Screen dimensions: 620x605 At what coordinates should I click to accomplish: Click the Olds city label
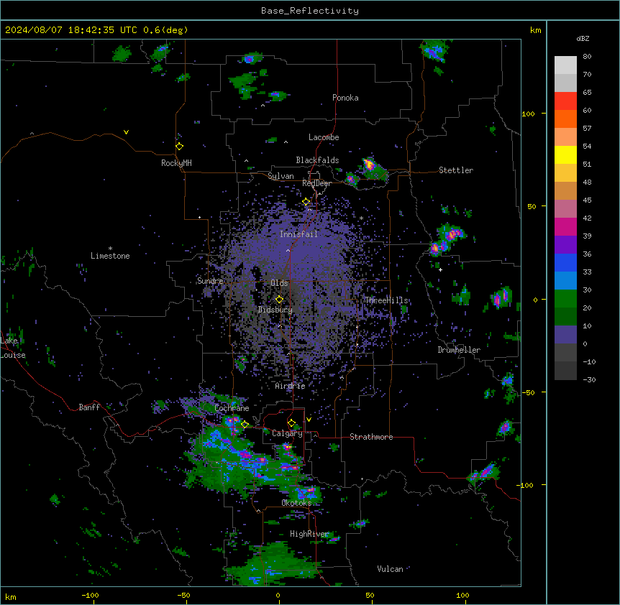pos(279,283)
